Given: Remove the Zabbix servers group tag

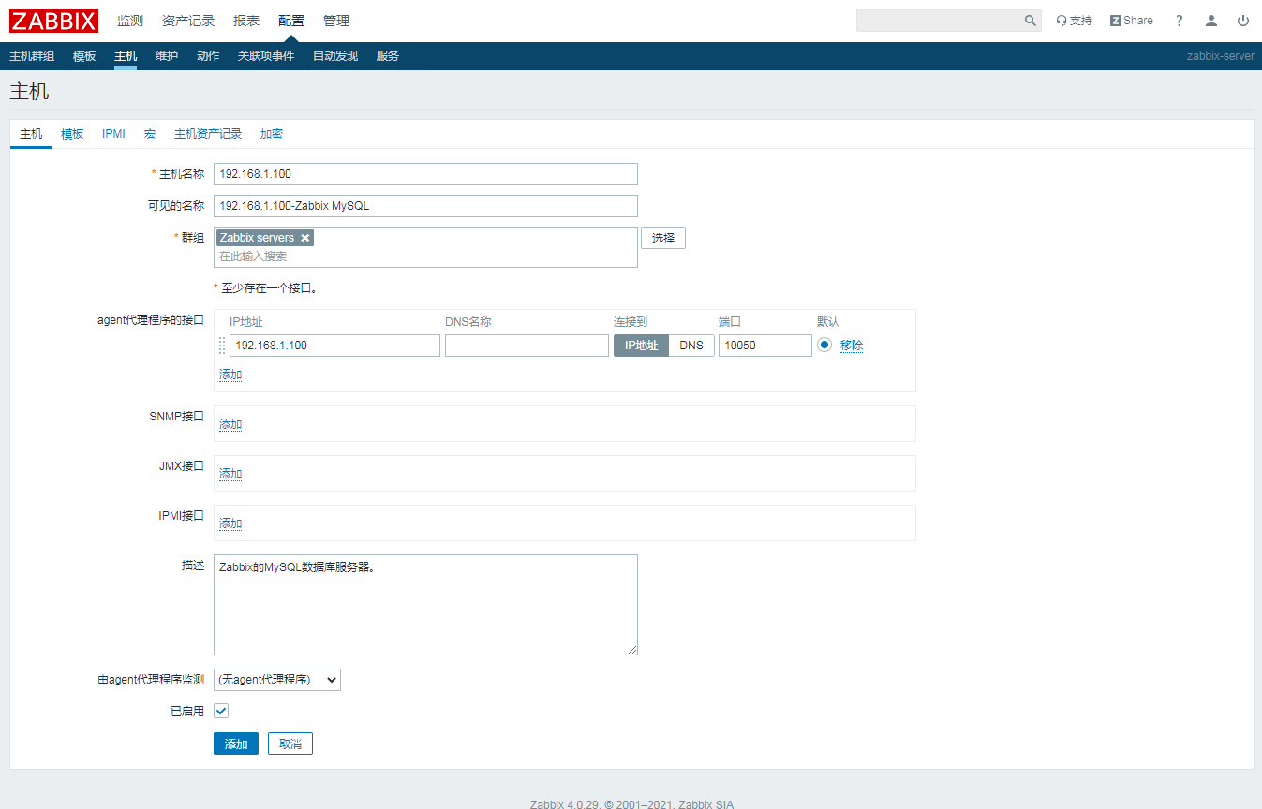Looking at the screenshot, I should [305, 238].
